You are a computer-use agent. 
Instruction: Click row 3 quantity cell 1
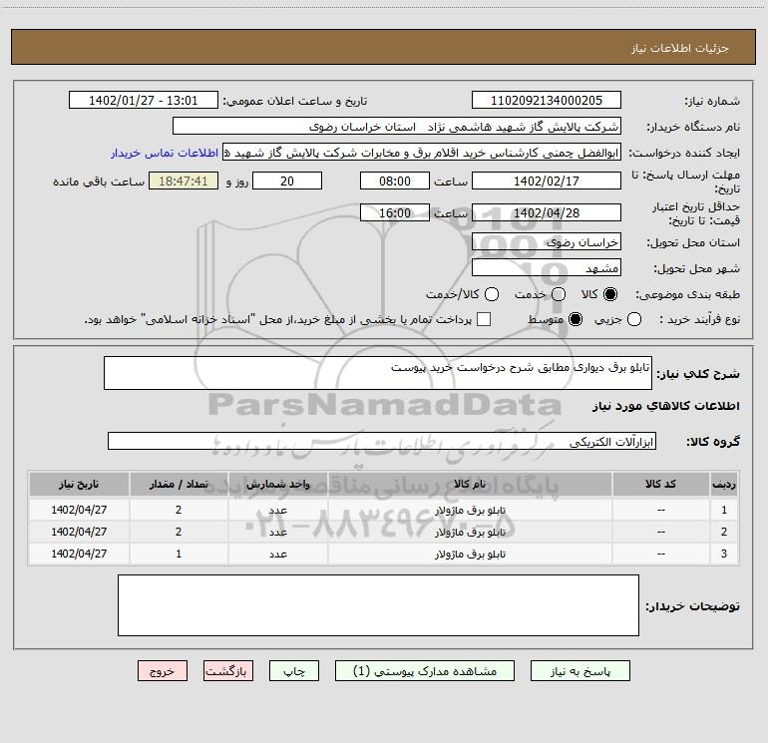coord(179,554)
